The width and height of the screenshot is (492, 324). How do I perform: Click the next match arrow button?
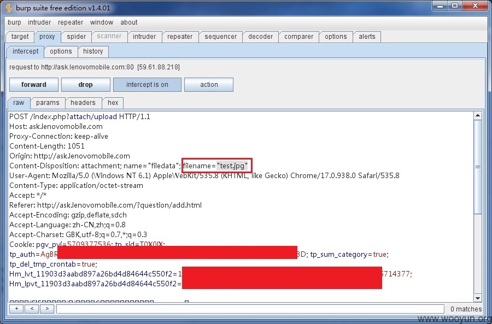coord(47,309)
